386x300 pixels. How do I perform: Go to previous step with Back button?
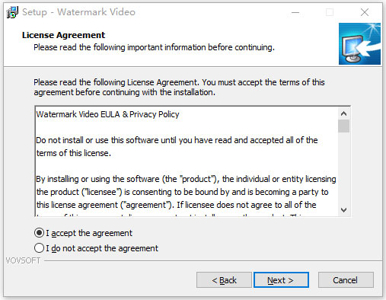coord(224,280)
